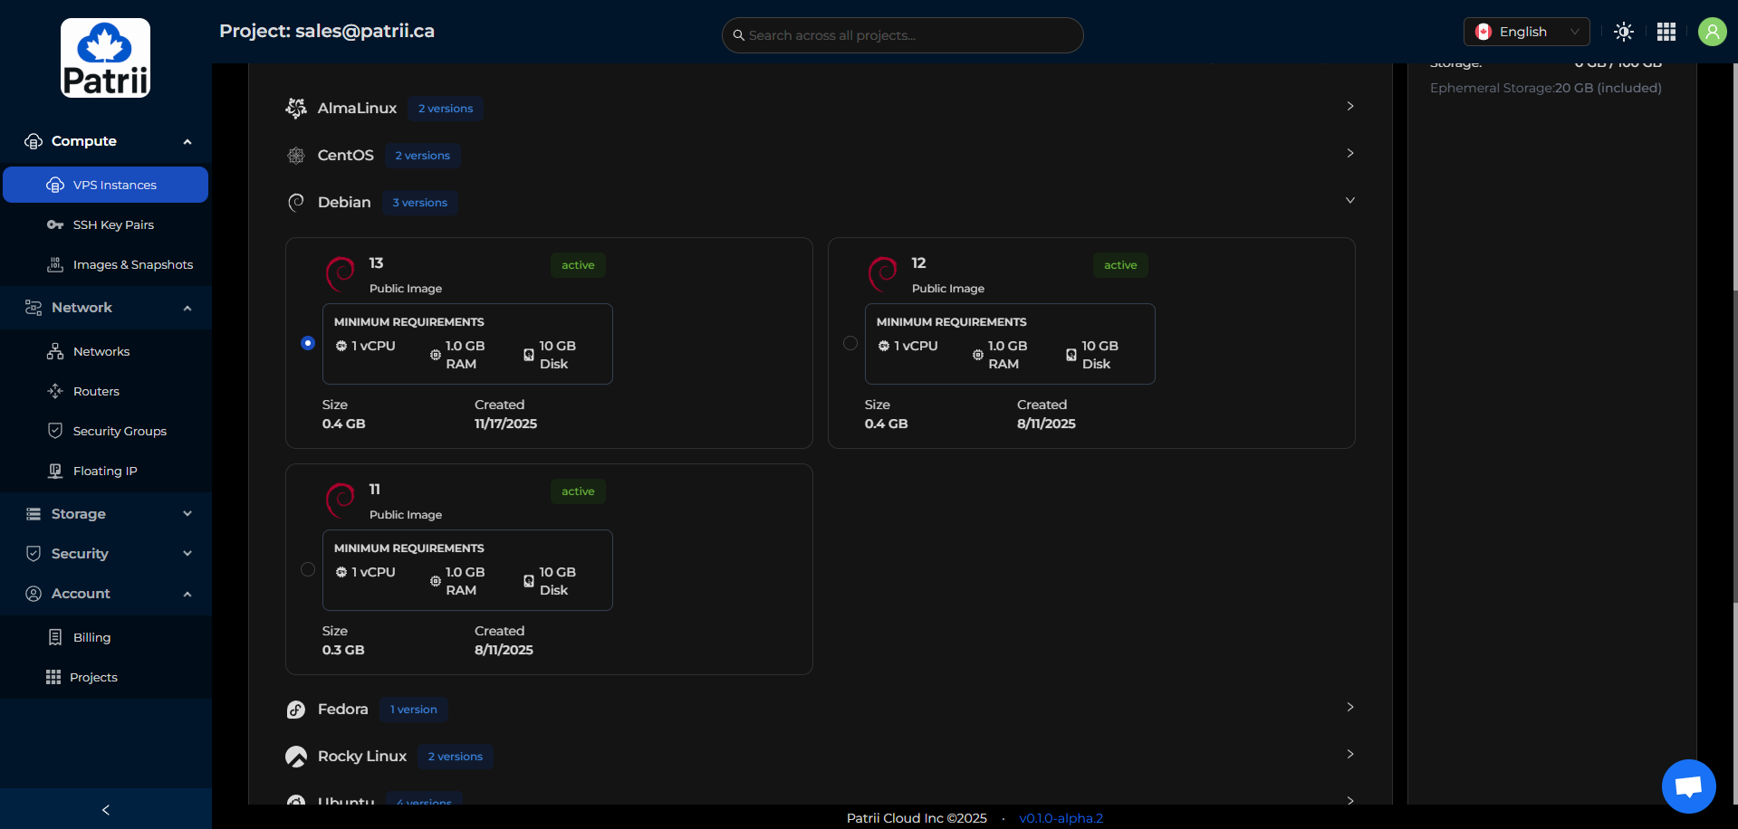Image resolution: width=1738 pixels, height=829 pixels.
Task: Open the apps grid icon
Action: [1666, 32]
